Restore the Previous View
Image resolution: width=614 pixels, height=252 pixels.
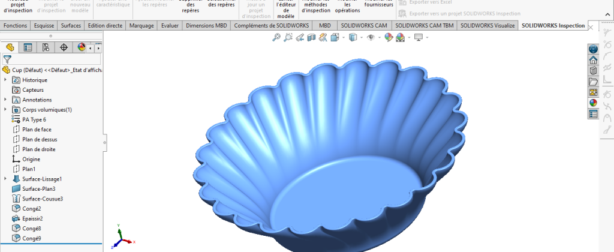coord(300,37)
